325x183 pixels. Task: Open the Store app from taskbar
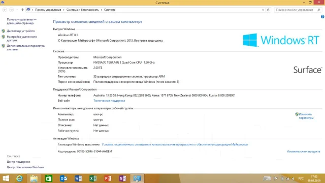(x=49, y=178)
